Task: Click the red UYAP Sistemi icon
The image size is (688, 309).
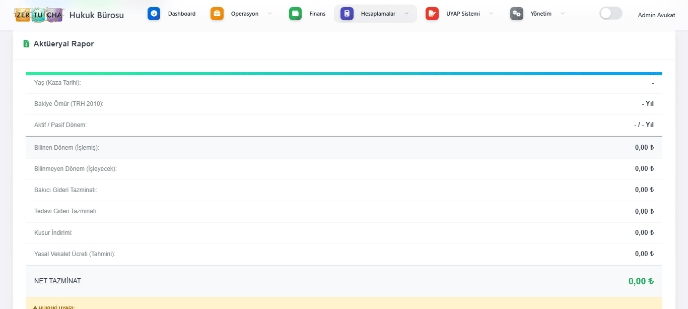Action: tap(432, 14)
